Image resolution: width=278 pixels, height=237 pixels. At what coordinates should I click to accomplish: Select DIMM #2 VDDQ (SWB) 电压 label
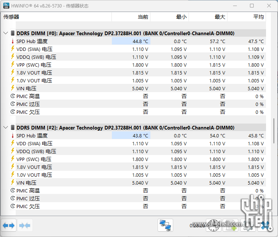click(x=36, y=152)
